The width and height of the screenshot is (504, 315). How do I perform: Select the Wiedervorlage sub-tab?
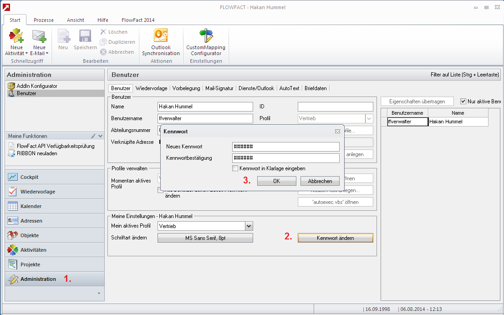coord(152,88)
